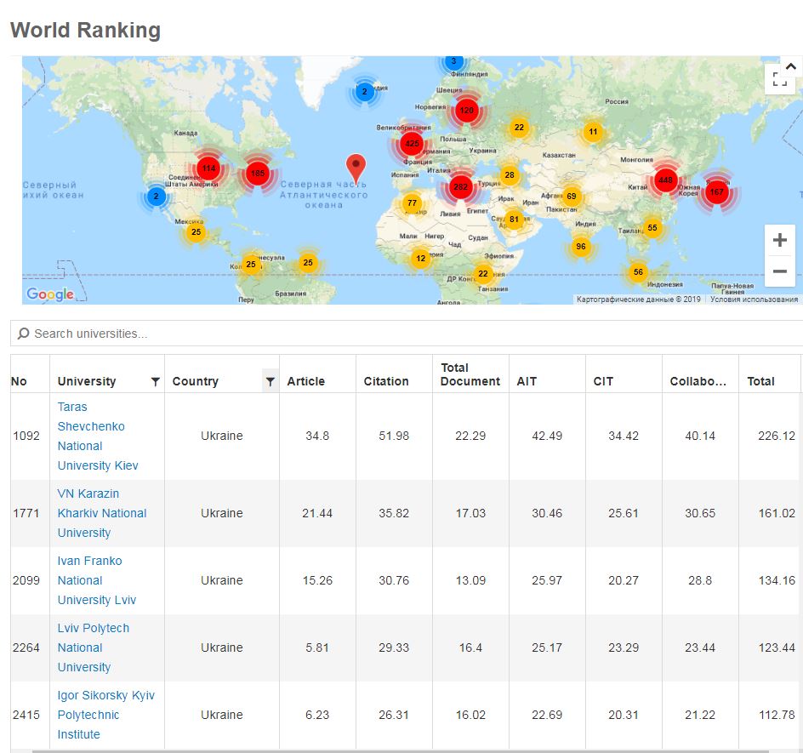
Task: Sort by the Citation column header
Action: (x=386, y=381)
